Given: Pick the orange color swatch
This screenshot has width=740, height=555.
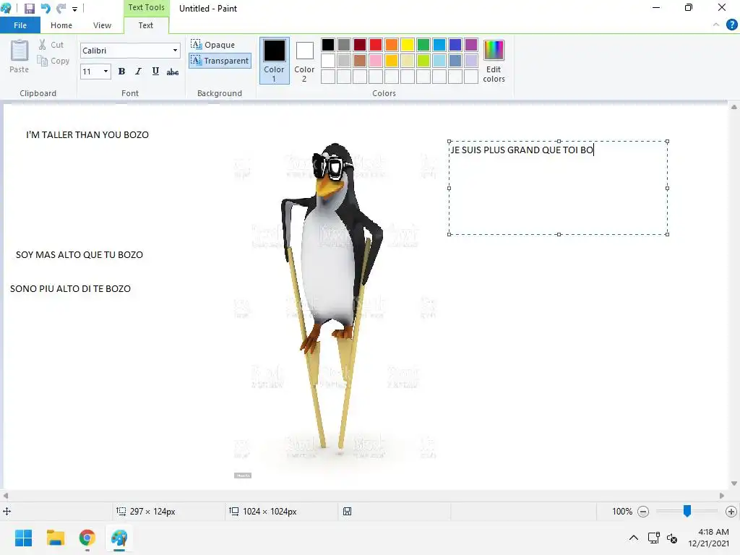Looking at the screenshot, I should [x=392, y=45].
